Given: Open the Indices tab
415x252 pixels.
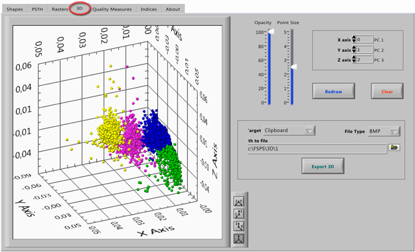Looking at the screenshot, I should [x=149, y=9].
